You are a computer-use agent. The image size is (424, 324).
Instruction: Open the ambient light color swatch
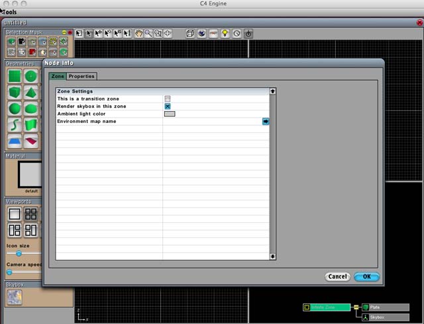(x=170, y=114)
